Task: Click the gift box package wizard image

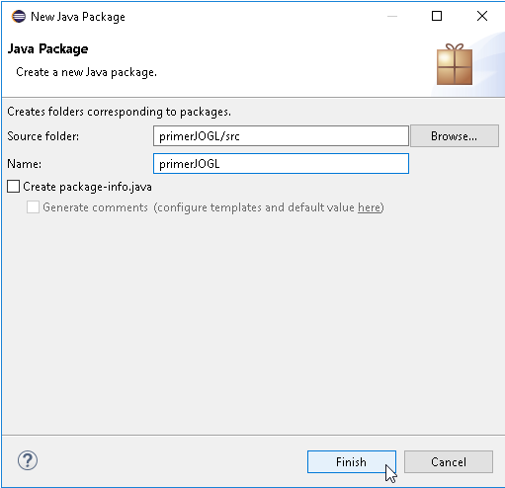Action: click(x=455, y=64)
